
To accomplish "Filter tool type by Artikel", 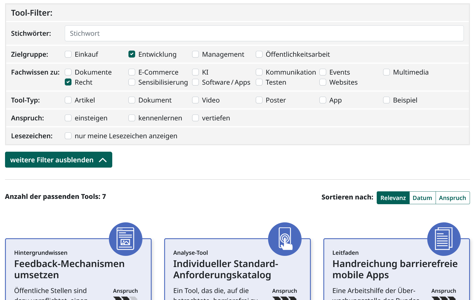I will click(68, 100).
